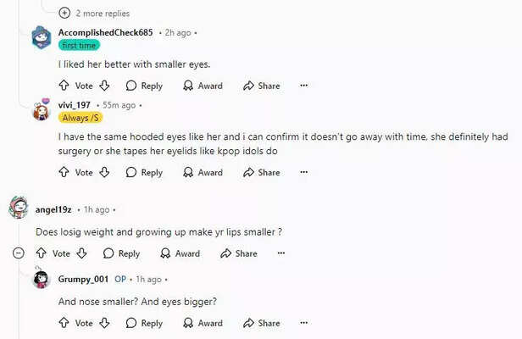Screen dimensions: 522x339
Task: Downvote Grumpy_001's reply
Action: point(104,323)
